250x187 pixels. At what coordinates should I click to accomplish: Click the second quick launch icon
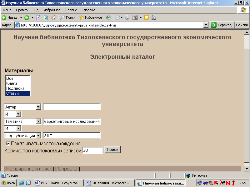point(28,183)
